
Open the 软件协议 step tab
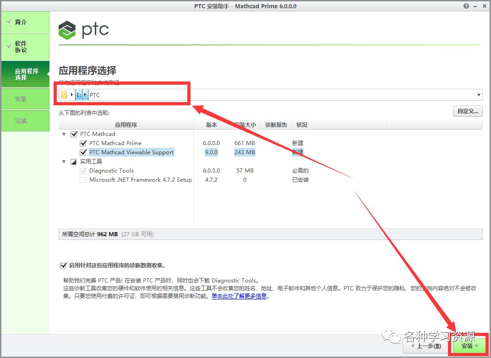pyautogui.click(x=25, y=47)
